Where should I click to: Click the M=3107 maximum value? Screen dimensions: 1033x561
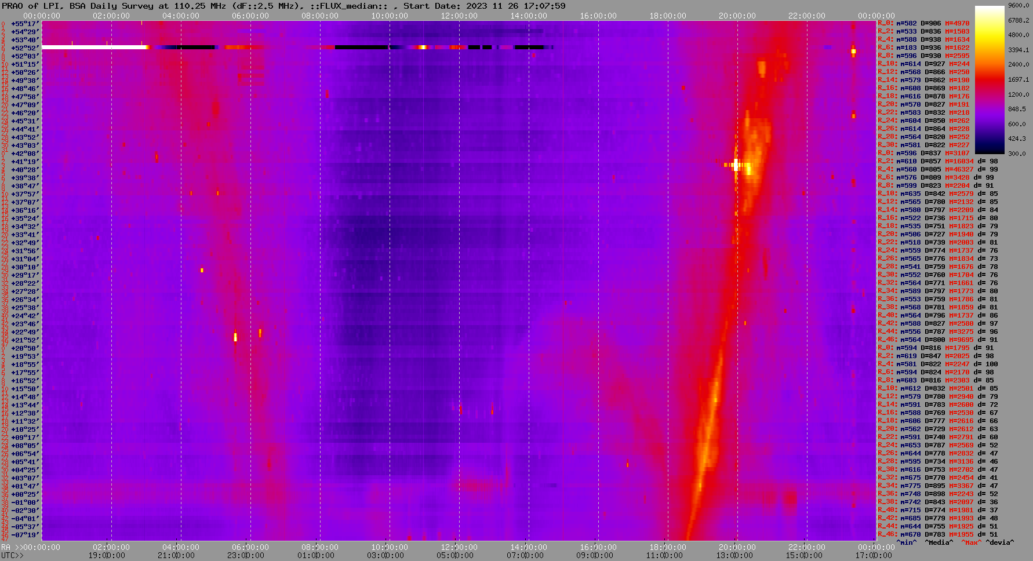(x=957, y=153)
